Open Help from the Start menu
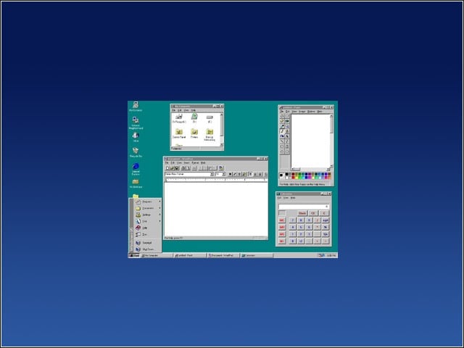This screenshot has width=464, height=348. pyautogui.click(x=147, y=228)
